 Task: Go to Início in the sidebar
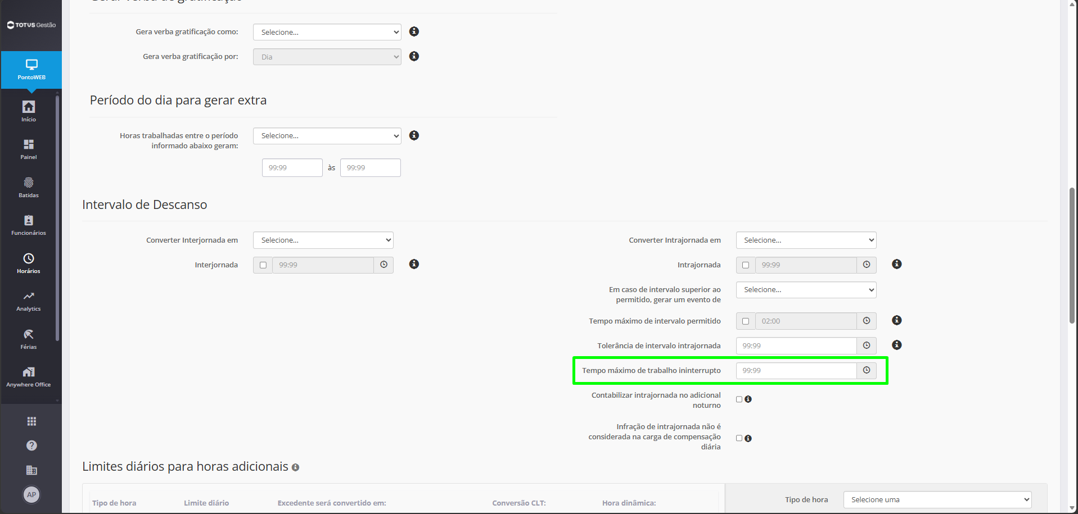click(x=29, y=111)
